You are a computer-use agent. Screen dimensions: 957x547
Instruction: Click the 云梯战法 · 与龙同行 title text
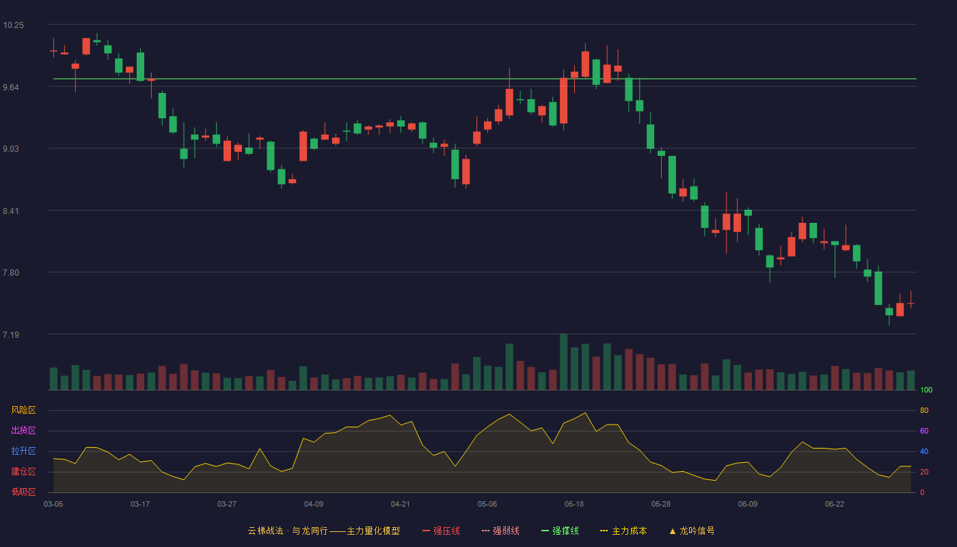pyautogui.click(x=287, y=531)
